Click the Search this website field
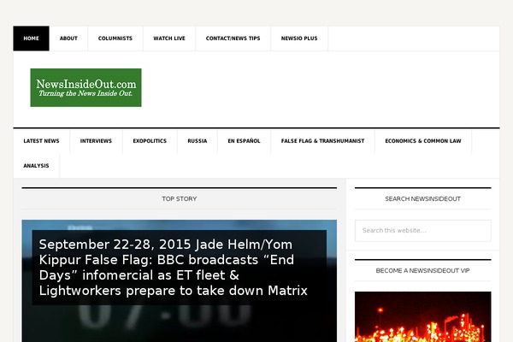The image size is (513, 342). [x=422, y=231]
